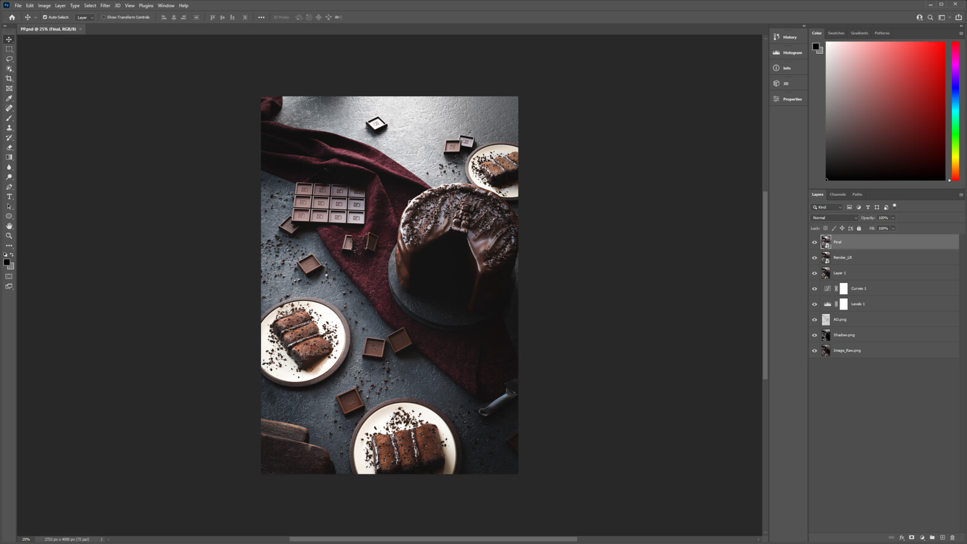Screen dimensions: 967x544
Task: Open the Filter menu
Action: pos(105,5)
